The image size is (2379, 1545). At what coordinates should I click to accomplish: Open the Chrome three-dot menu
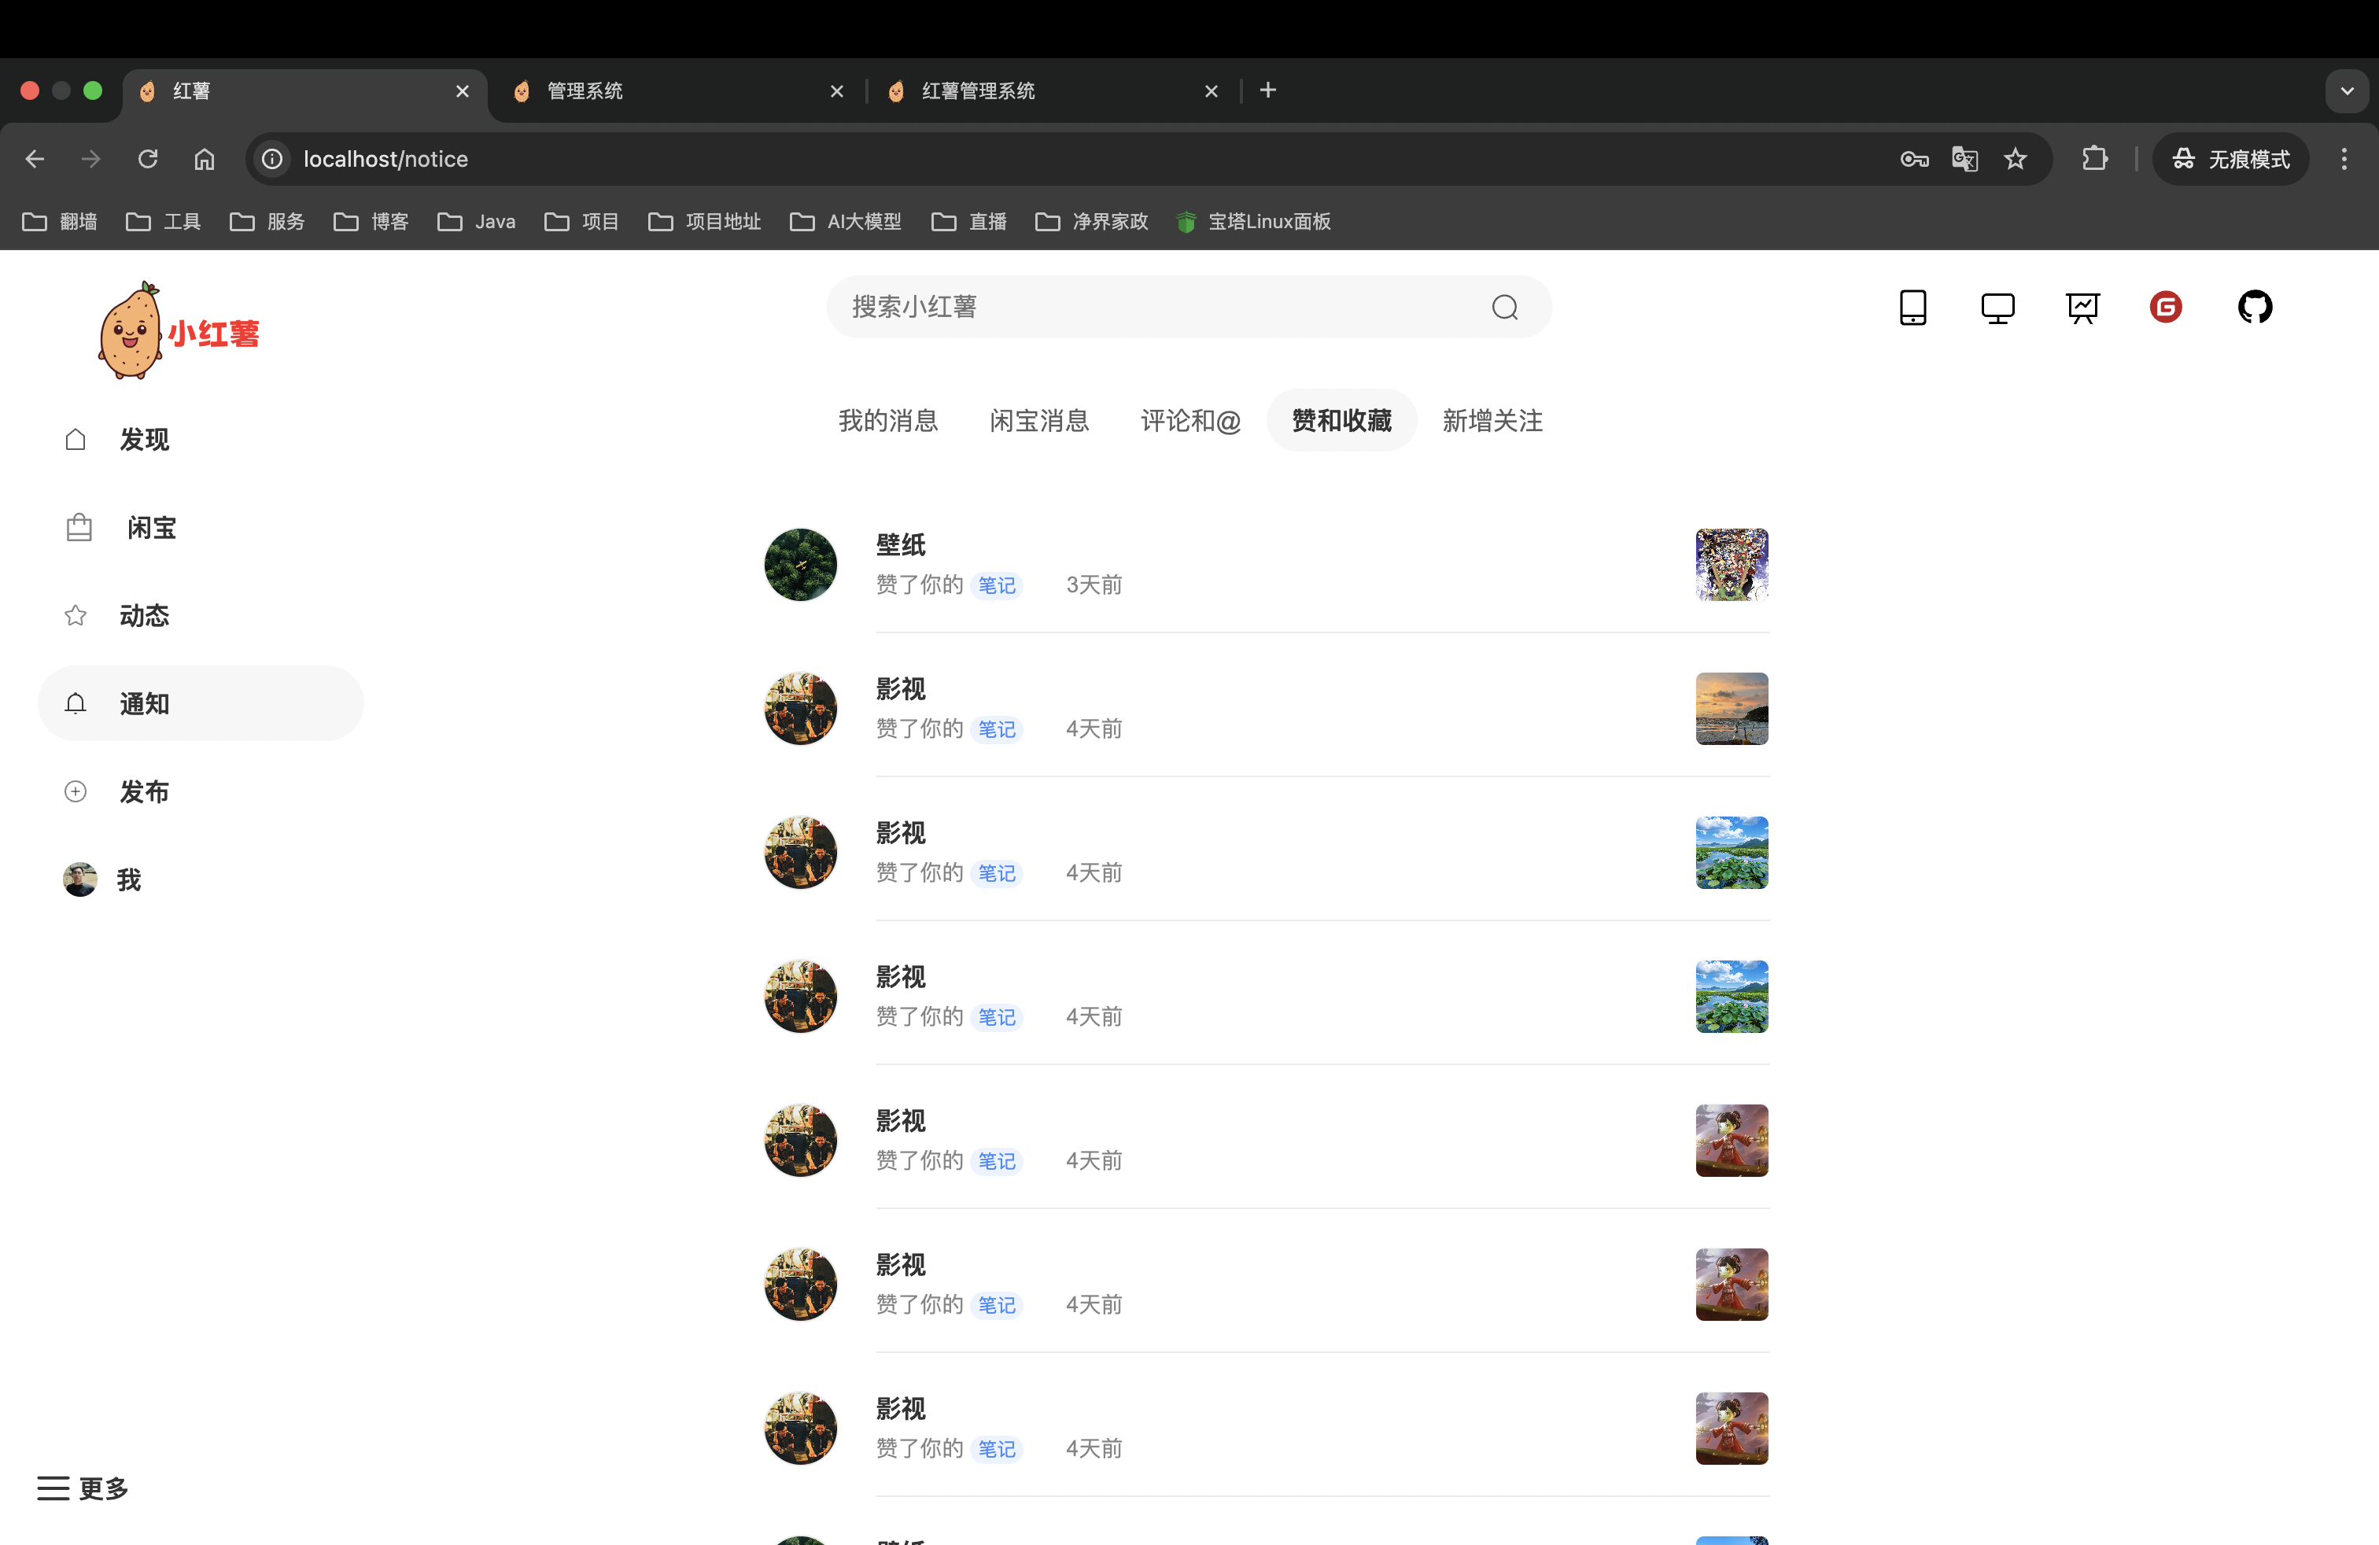pyautogui.click(x=2343, y=159)
